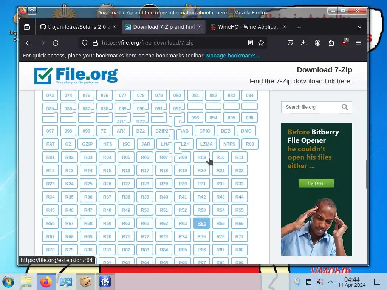Open the file manager taskbar icon

26,282
